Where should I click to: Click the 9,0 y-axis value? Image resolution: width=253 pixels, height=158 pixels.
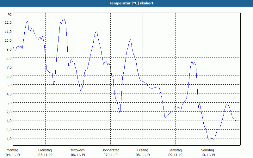[x=9, y=49]
